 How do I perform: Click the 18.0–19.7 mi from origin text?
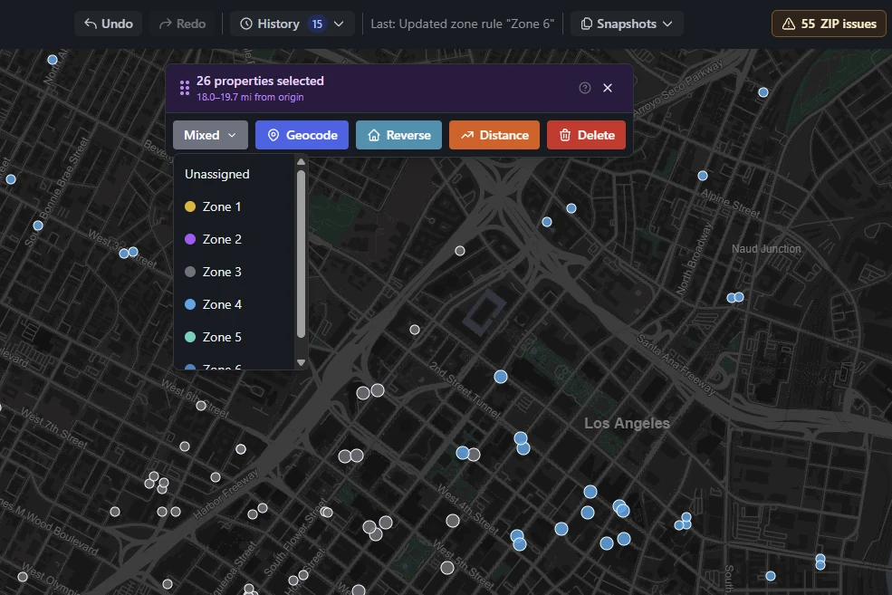point(250,97)
